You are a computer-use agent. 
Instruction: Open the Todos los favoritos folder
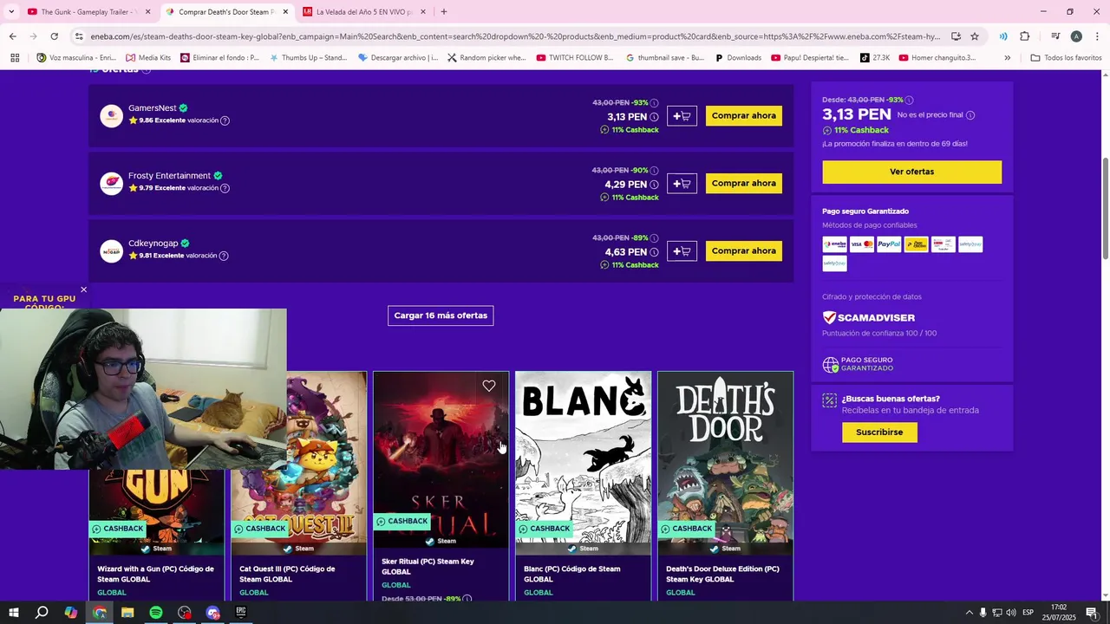point(1066,58)
